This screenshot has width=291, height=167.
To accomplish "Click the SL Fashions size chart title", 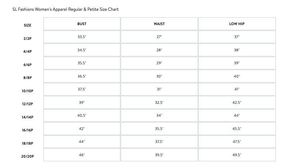I will click(x=65, y=9).
